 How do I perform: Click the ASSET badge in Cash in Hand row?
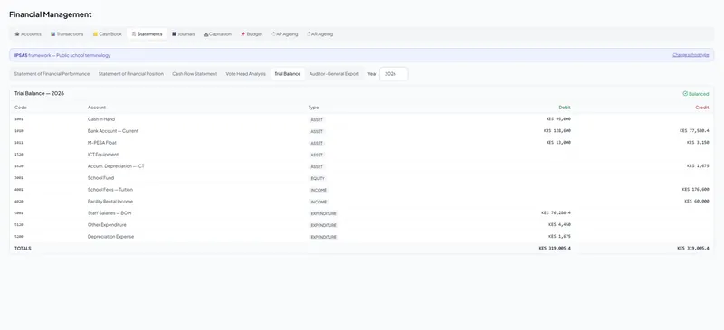pyautogui.click(x=317, y=119)
